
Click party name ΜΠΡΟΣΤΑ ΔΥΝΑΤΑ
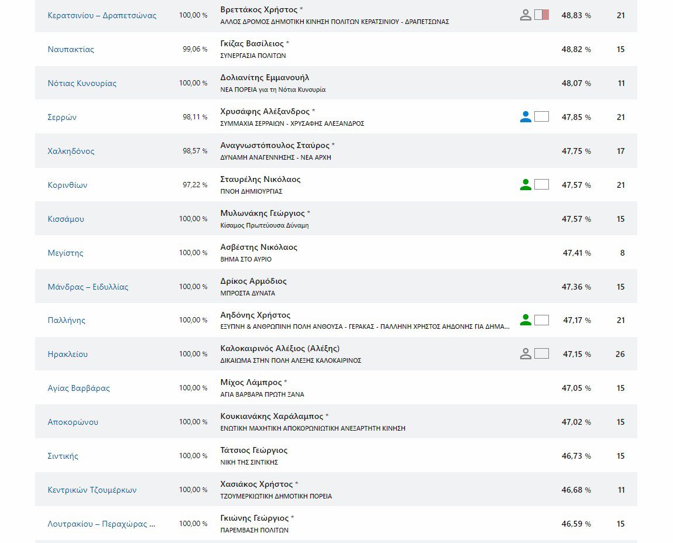coord(248,293)
